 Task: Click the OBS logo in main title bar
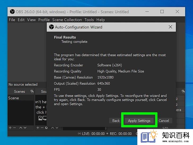pos(12,12)
